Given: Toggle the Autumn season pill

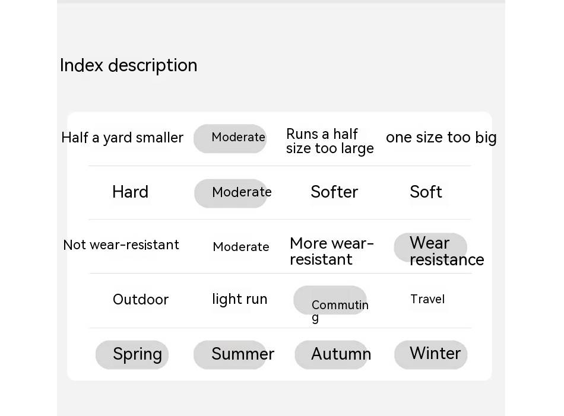Looking at the screenshot, I should point(331,355).
